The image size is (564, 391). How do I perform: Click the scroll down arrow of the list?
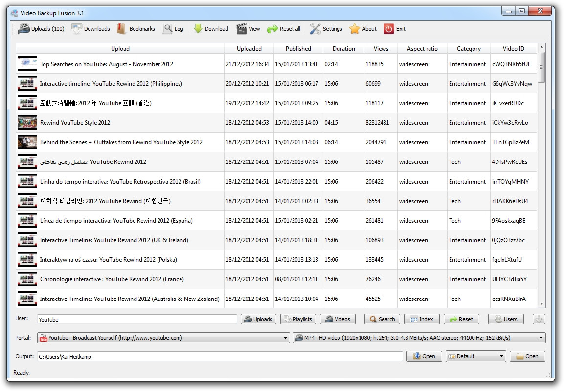(541, 304)
